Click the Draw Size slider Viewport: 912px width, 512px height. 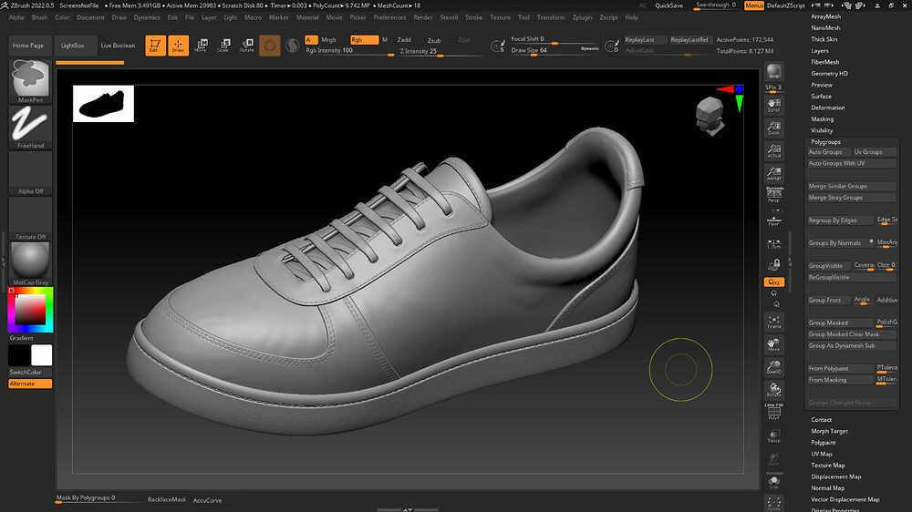pyautogui.click(x=554, y=50)
